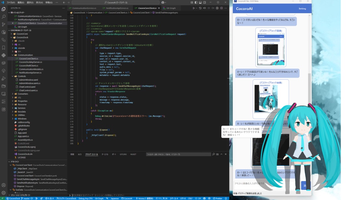Open the Explorer view in activity bar
346x200 pixels.
click(x=3, y=9)
